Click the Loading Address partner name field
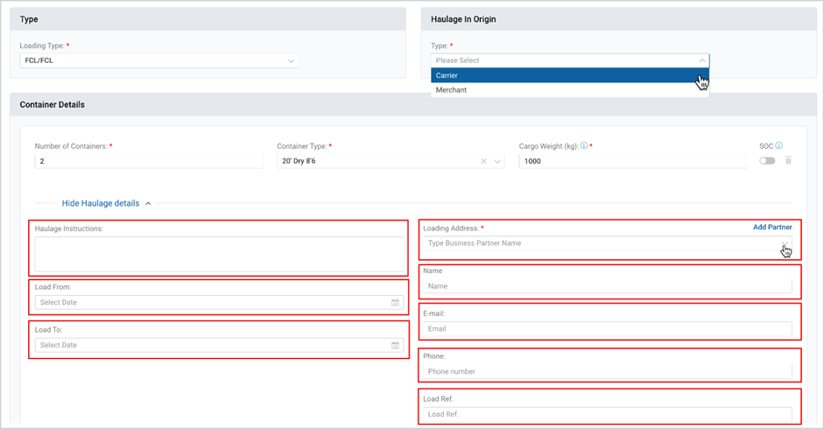The width and height of the screenshot is (824, 429). [608, 243]
